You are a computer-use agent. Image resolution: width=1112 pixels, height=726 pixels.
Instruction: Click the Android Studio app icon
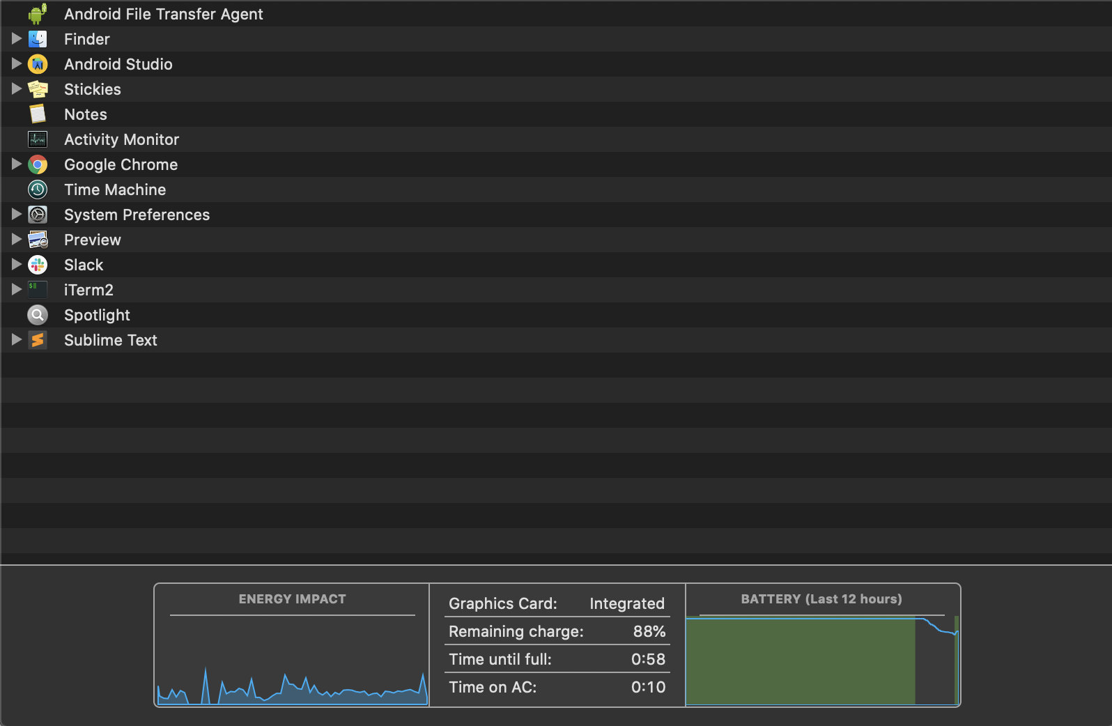tap(38, 64)
